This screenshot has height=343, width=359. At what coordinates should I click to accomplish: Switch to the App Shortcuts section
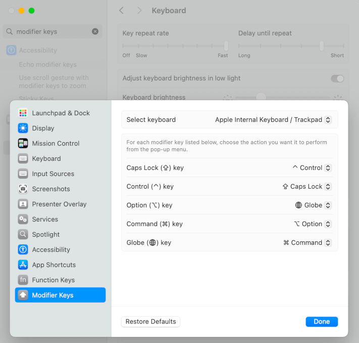(60, 265)
